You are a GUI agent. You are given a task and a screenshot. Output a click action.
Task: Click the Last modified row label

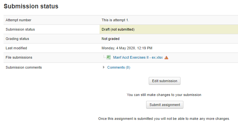coord(16,48)
